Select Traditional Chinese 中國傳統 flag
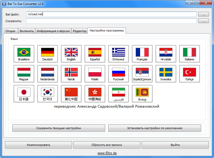The height and width of the screenshot is (158, 214). (95, 94)
